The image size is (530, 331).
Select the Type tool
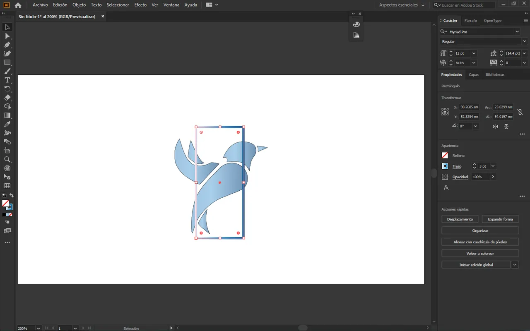[7, 80]
